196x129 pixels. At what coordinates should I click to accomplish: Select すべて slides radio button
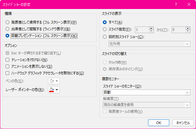coord(105,22)
